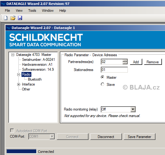The height and width of the screenshot is (155, 165).
Task: Click the connection progress bar
Action: [x=22, y=151]
